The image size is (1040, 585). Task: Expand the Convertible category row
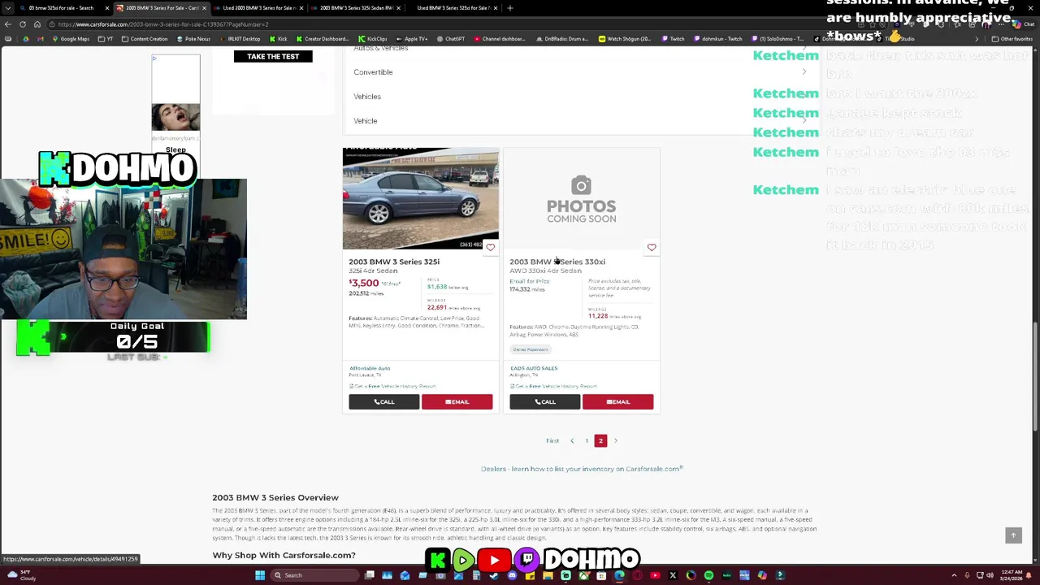pyautogui.click(x=580, y=72)
